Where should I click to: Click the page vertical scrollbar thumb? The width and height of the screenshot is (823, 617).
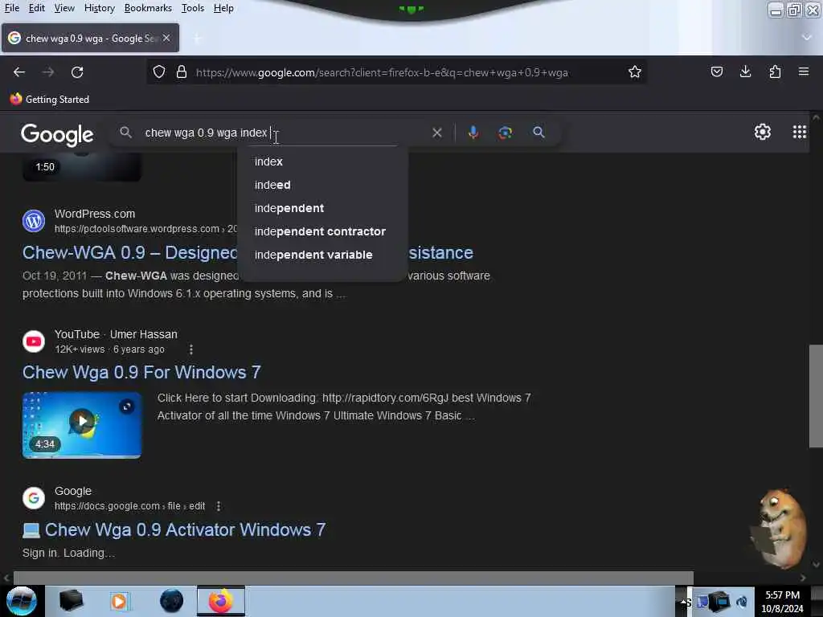click(816, 396)
